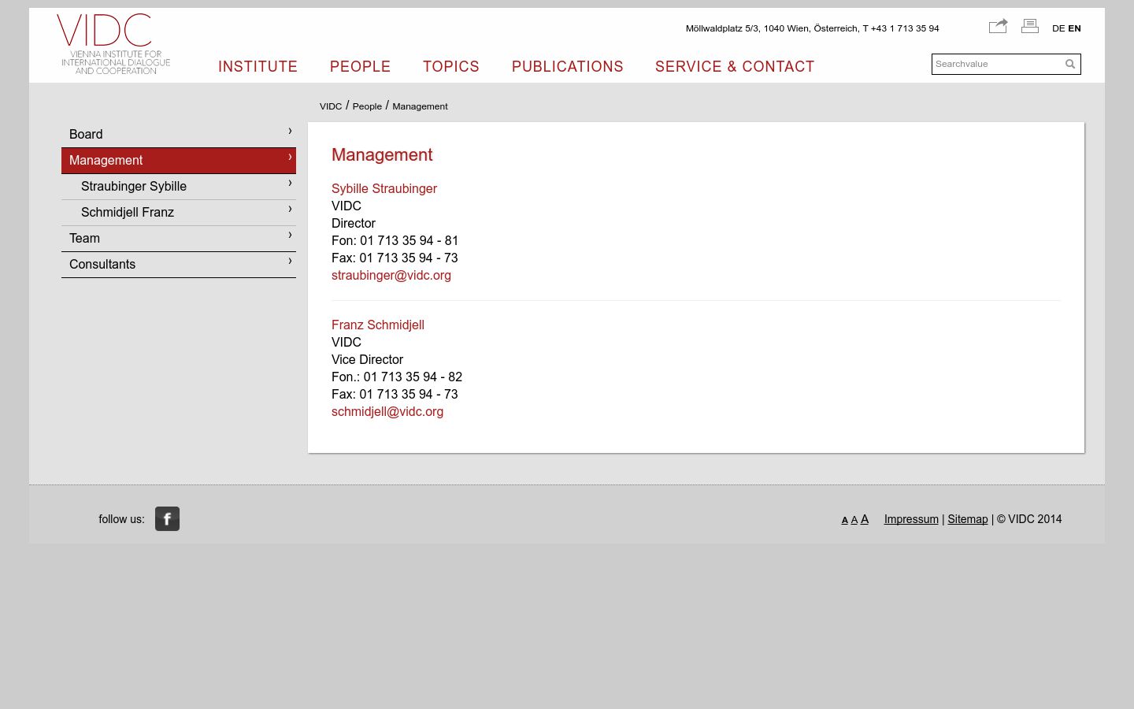Open Straubinger Sybille sidebar entry
The height and width of the screenshot is (709, 1134).
(x=179, y=186)
